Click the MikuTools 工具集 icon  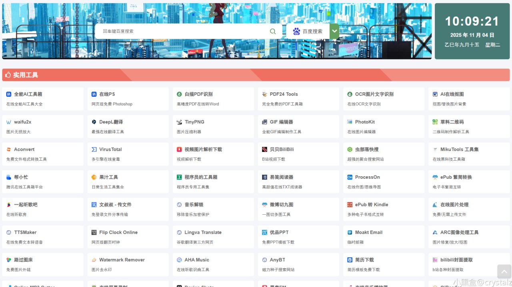tap(435, 149)
